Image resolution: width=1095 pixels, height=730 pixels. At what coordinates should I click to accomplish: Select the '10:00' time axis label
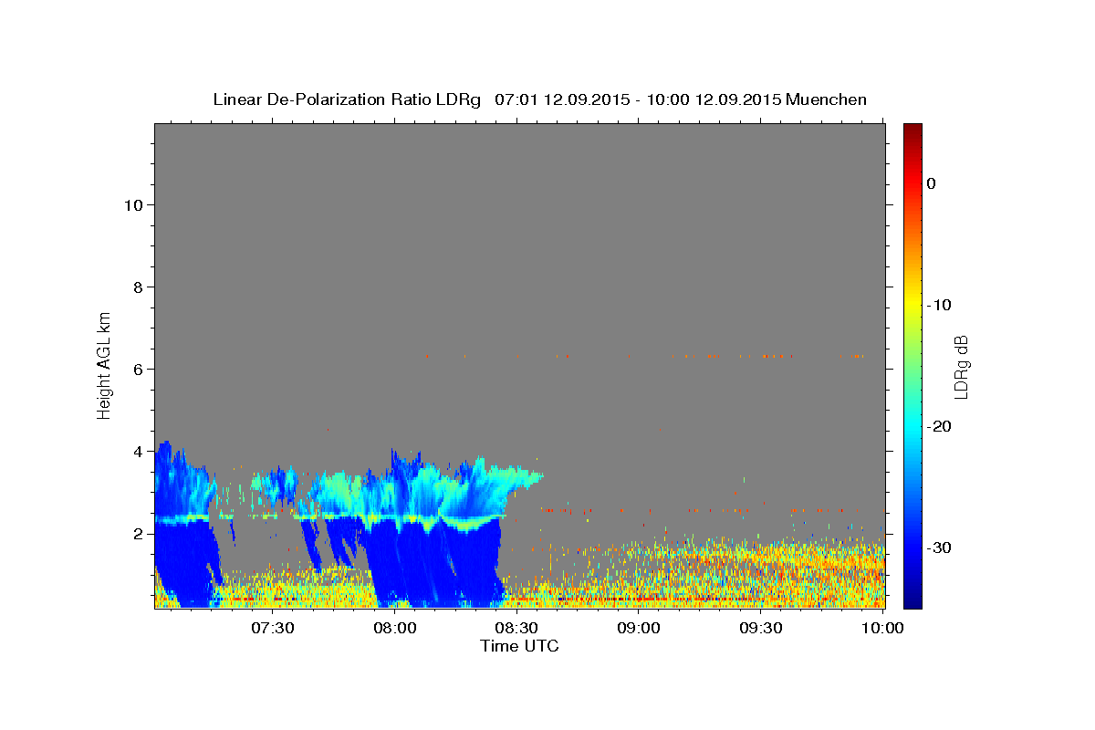pyautogui.click(x=882, y=628)
